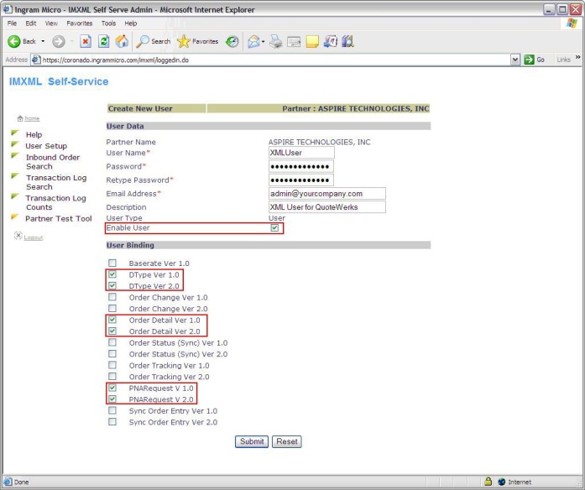
Task: Stop page loading with the Stop icon
Action: pyautogui.click(x=86, y=41)
